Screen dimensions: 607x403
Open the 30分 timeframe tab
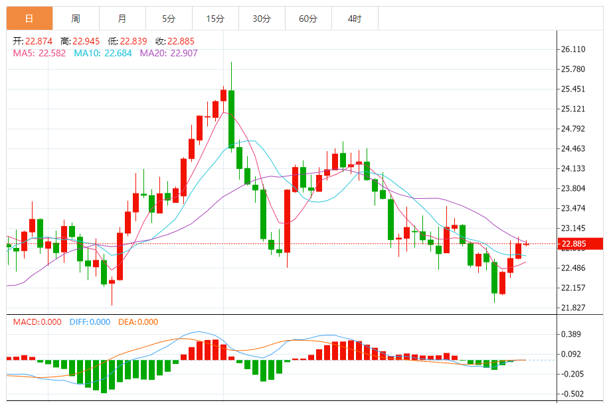click(262, 18)
